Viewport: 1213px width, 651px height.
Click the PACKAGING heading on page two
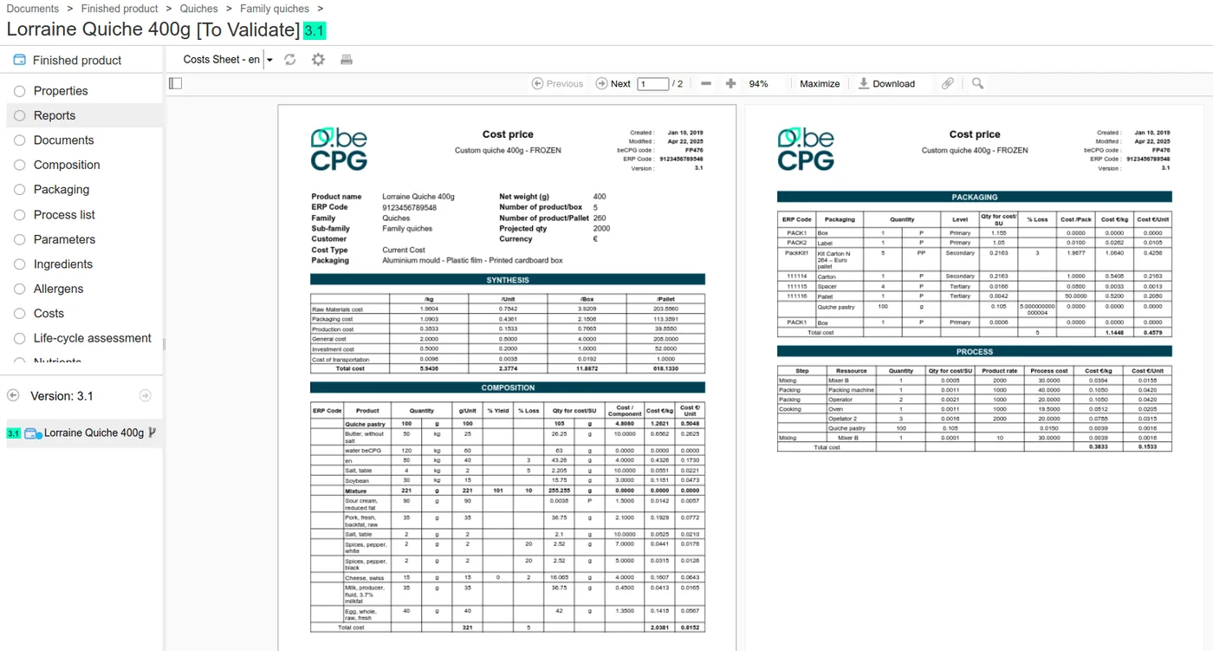(x=975, y=197)
